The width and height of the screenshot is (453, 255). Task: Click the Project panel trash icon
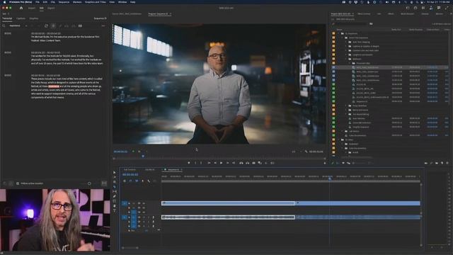(x=447, y=163)
